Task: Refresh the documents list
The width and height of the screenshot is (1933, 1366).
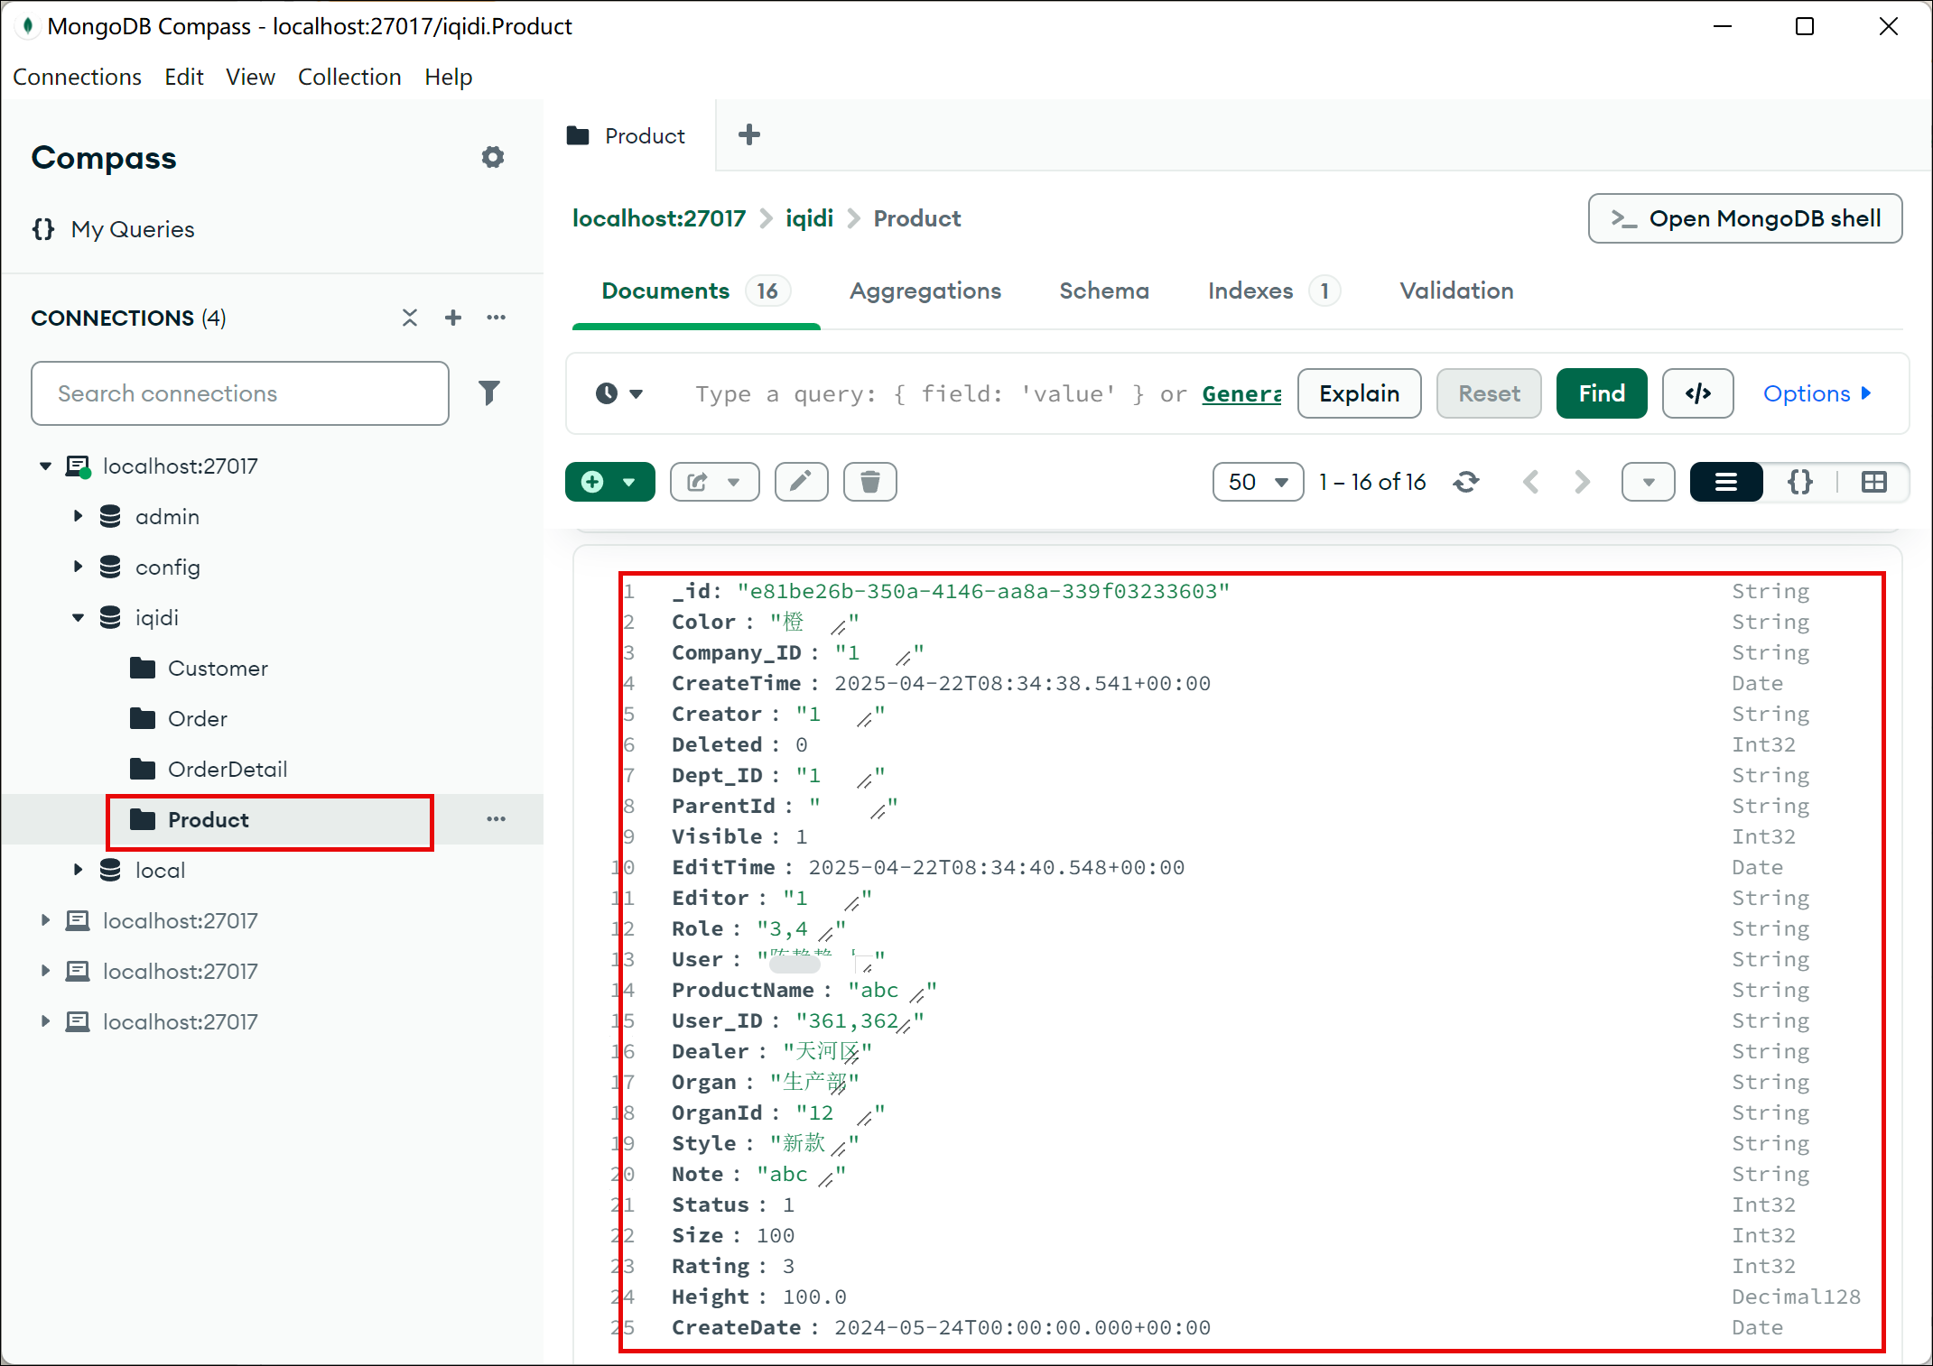Action: pos(1466,482)
